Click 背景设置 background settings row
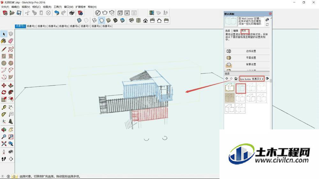 click(x=247, y=65)
